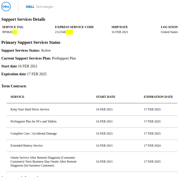194x177 pixels.
Task: Select the Complete Care / Accidental Damage entry
Action: coord(34,133)
